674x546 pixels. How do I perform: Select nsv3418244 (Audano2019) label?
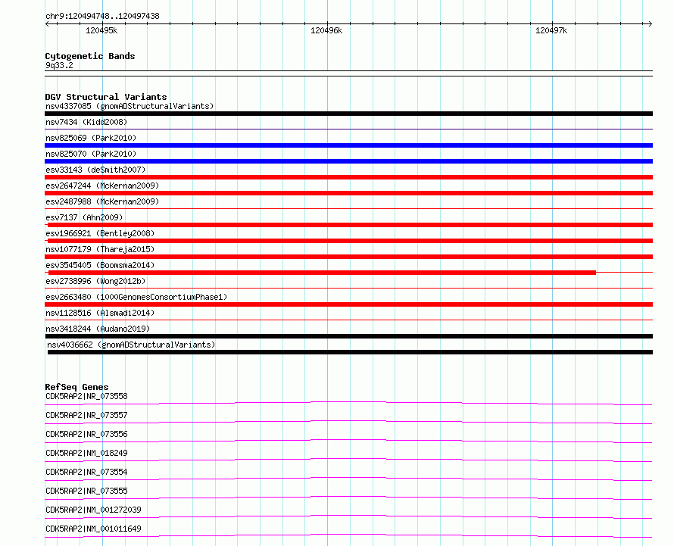(98, 329)
